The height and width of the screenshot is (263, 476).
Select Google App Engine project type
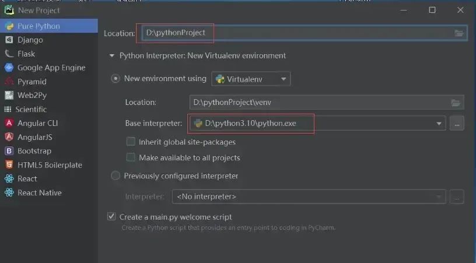(x=49, y=68)
